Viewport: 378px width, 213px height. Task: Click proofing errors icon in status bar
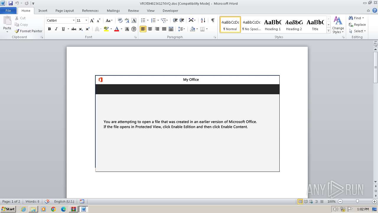47,201
